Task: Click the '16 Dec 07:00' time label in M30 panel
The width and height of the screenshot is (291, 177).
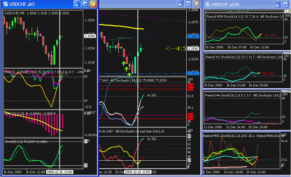Action: 237,47
